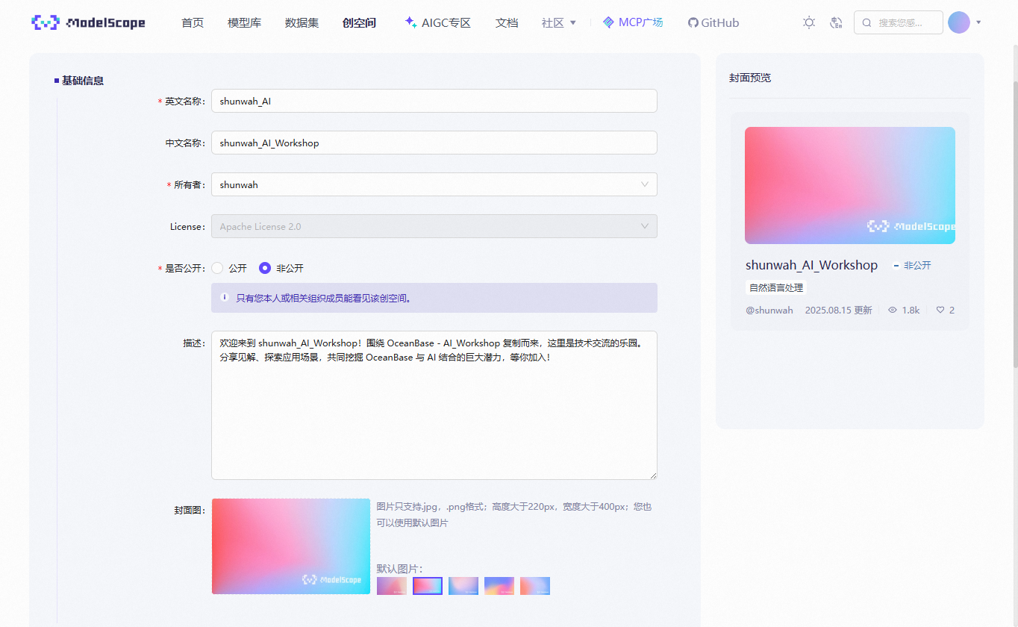The width and height of the screenshot is (1018, 627).
Task: Open 文档 in the navigation
Action: tap(507, 22)
